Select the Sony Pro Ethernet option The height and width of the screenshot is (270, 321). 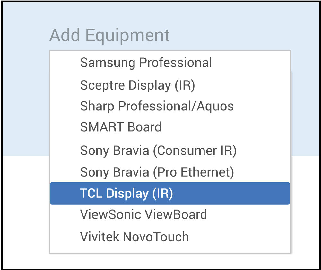[x=157, y=172]
